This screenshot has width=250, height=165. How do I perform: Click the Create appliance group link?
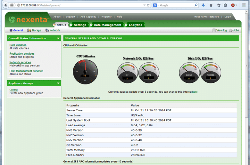(x=13, y=90)
